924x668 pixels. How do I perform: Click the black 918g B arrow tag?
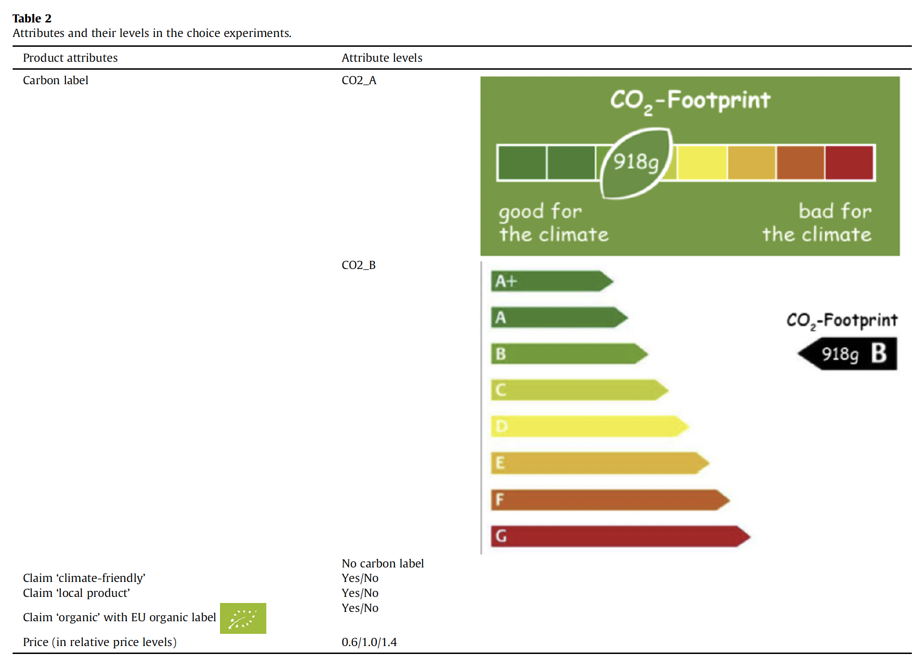849,354
